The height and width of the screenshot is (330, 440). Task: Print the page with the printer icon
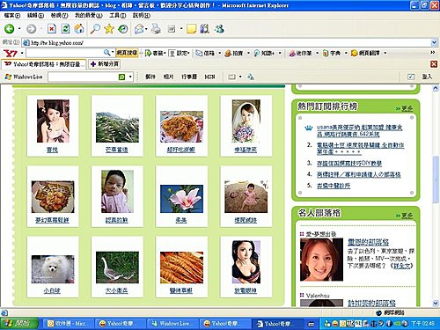pyautogui.click(x=156, y=29)
